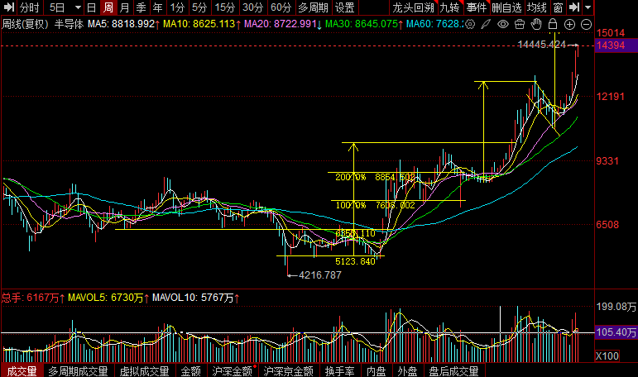Click the 14394 current price tag
The height and width of the screenshot is (377, 638).
coord(616,45)
